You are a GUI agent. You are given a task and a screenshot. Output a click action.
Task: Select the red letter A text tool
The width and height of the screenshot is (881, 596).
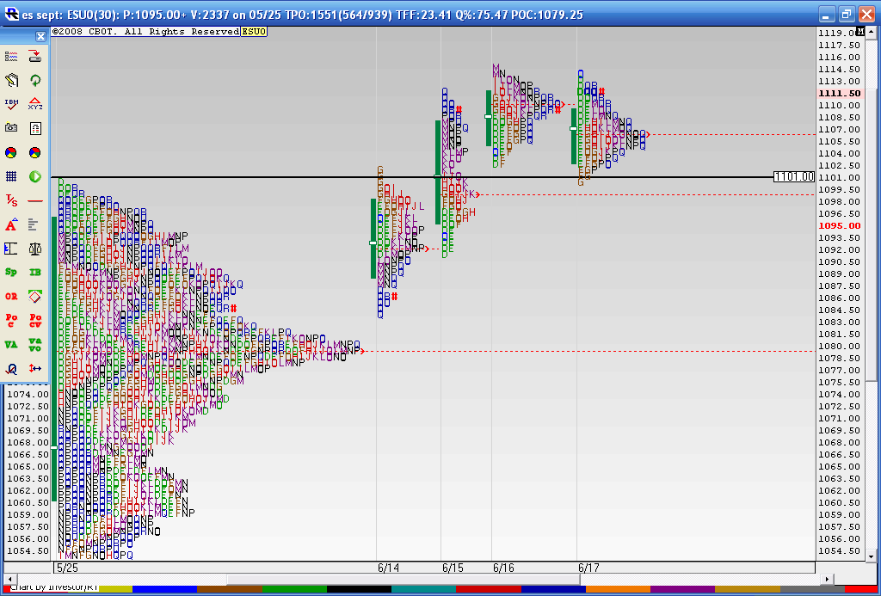click(10, 224)
